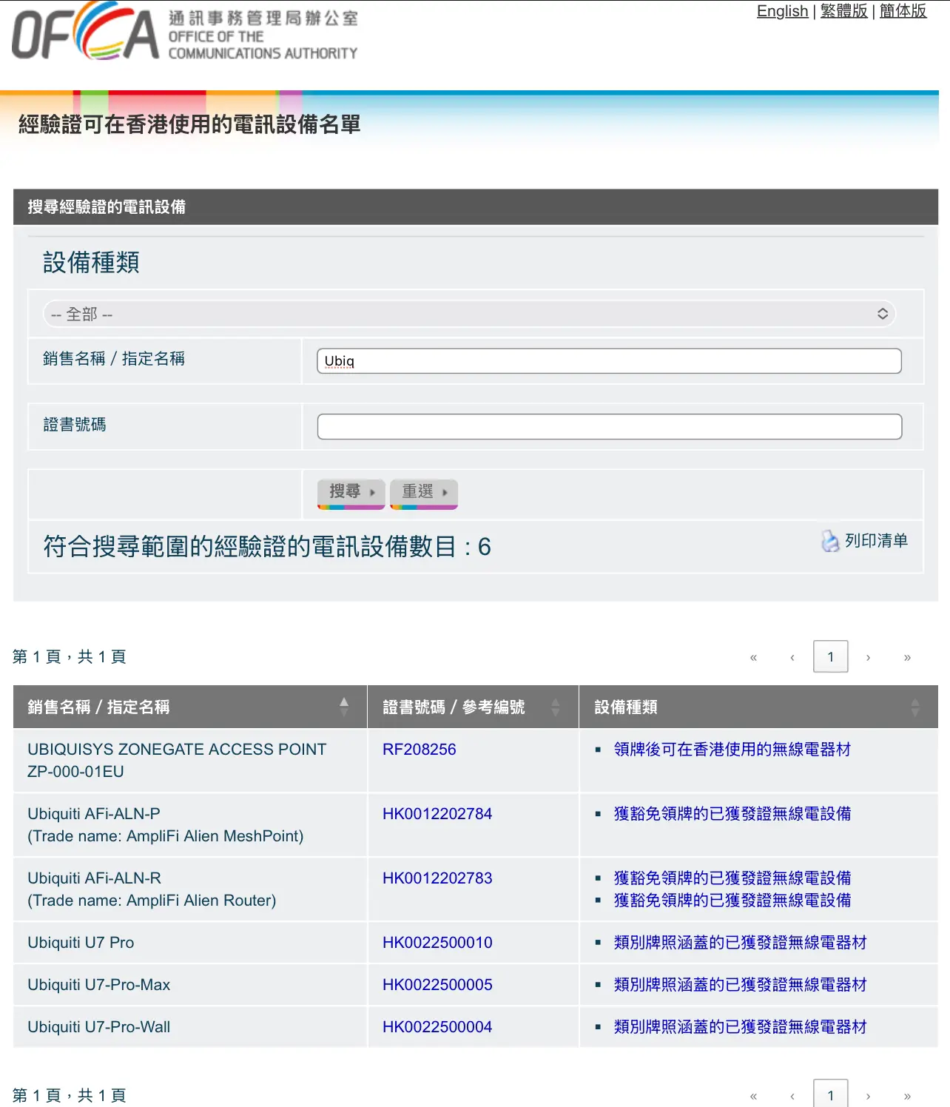Open Ubiquiti AFi-ALN-R Router entry
Screen dimensions: 950x1107
(152, 889)
